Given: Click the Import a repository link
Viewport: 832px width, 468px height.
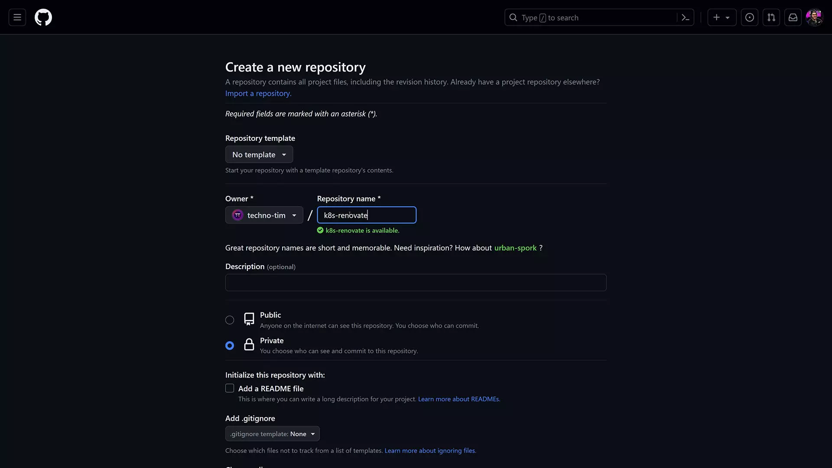Looking at the screenshot, I should pos(258,94).
